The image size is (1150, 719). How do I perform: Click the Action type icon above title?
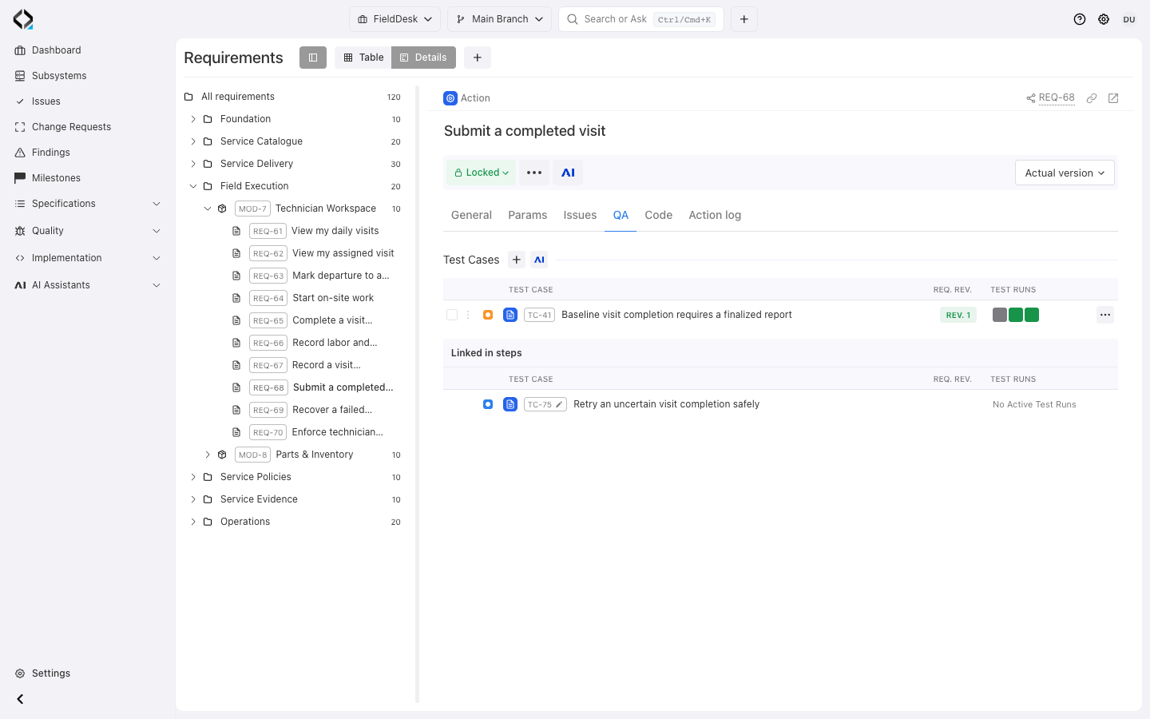pyautogui.click(x=450, y=98)
